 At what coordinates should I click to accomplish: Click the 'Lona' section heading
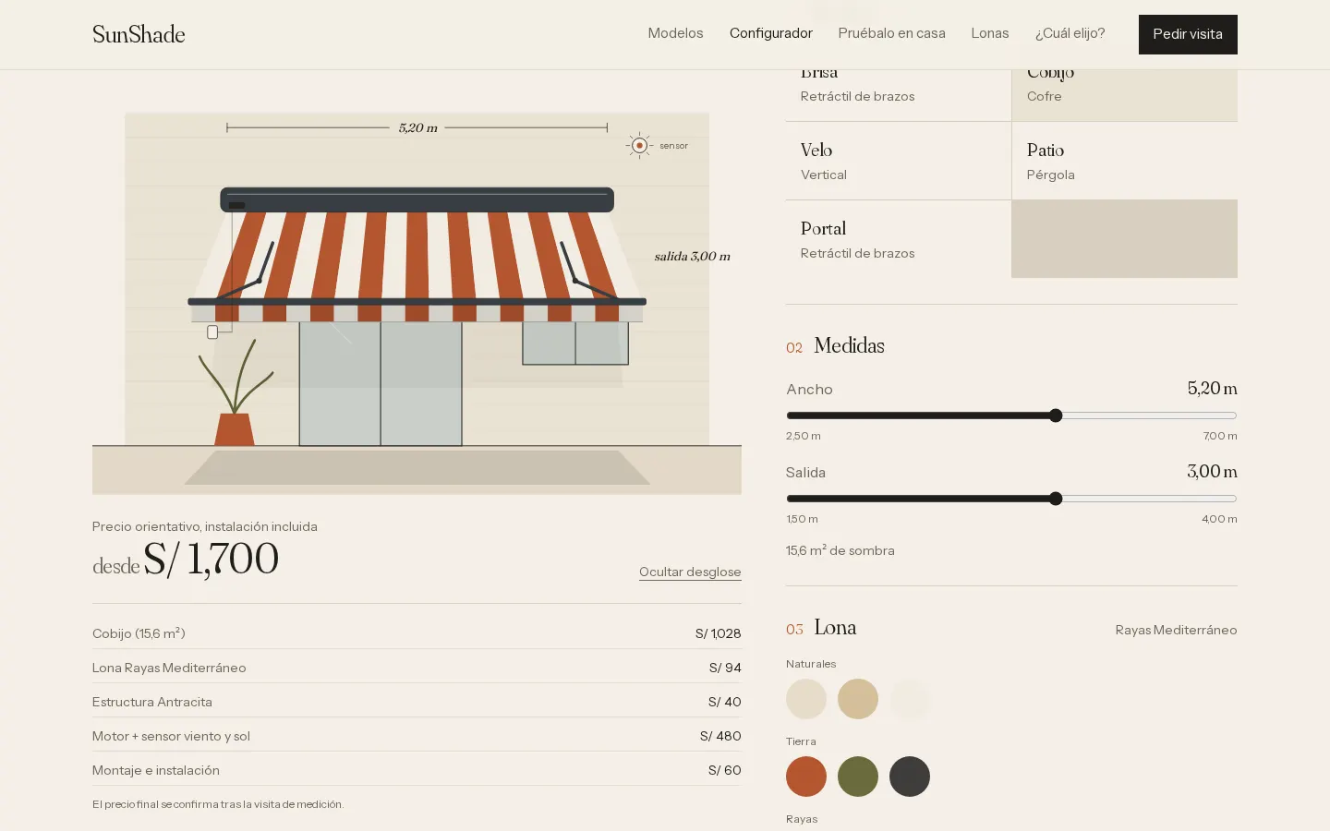coord(835,628)
